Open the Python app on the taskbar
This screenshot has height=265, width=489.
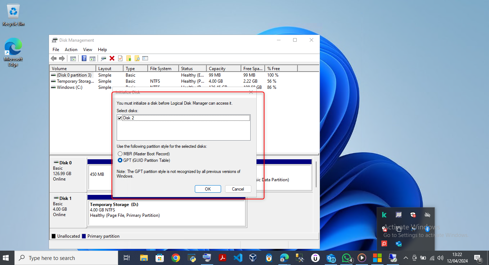(x=191, y=258)
